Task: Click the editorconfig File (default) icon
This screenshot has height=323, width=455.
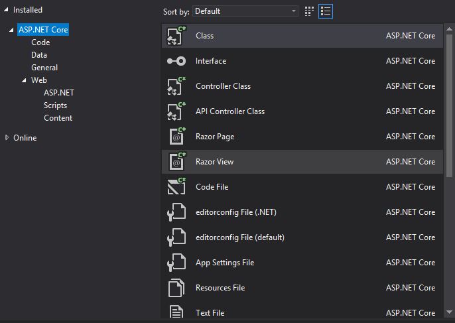Action: coord(176,237)
